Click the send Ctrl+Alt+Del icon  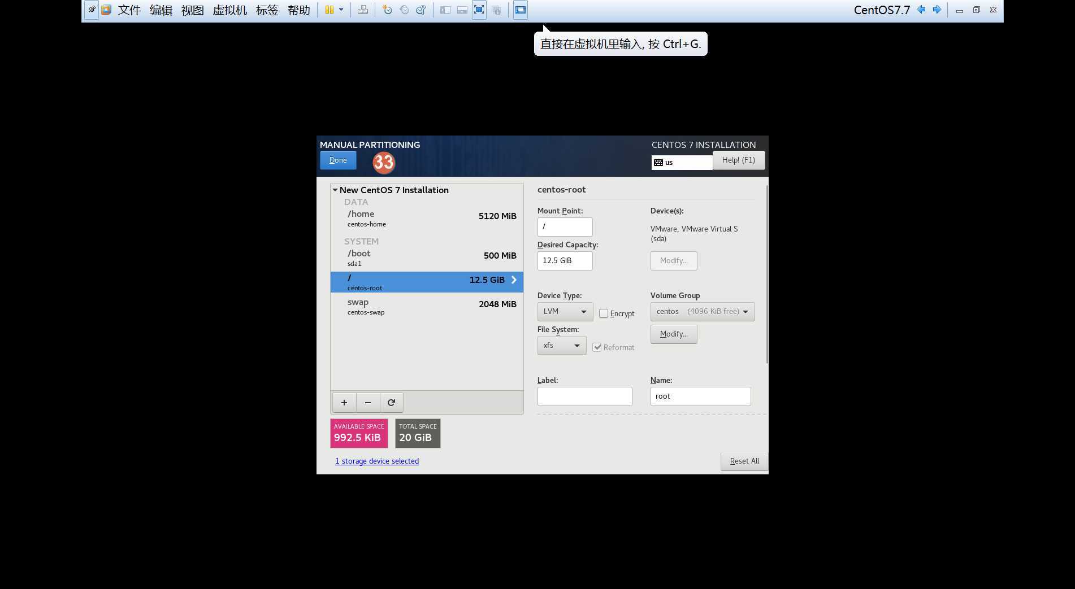363,10
